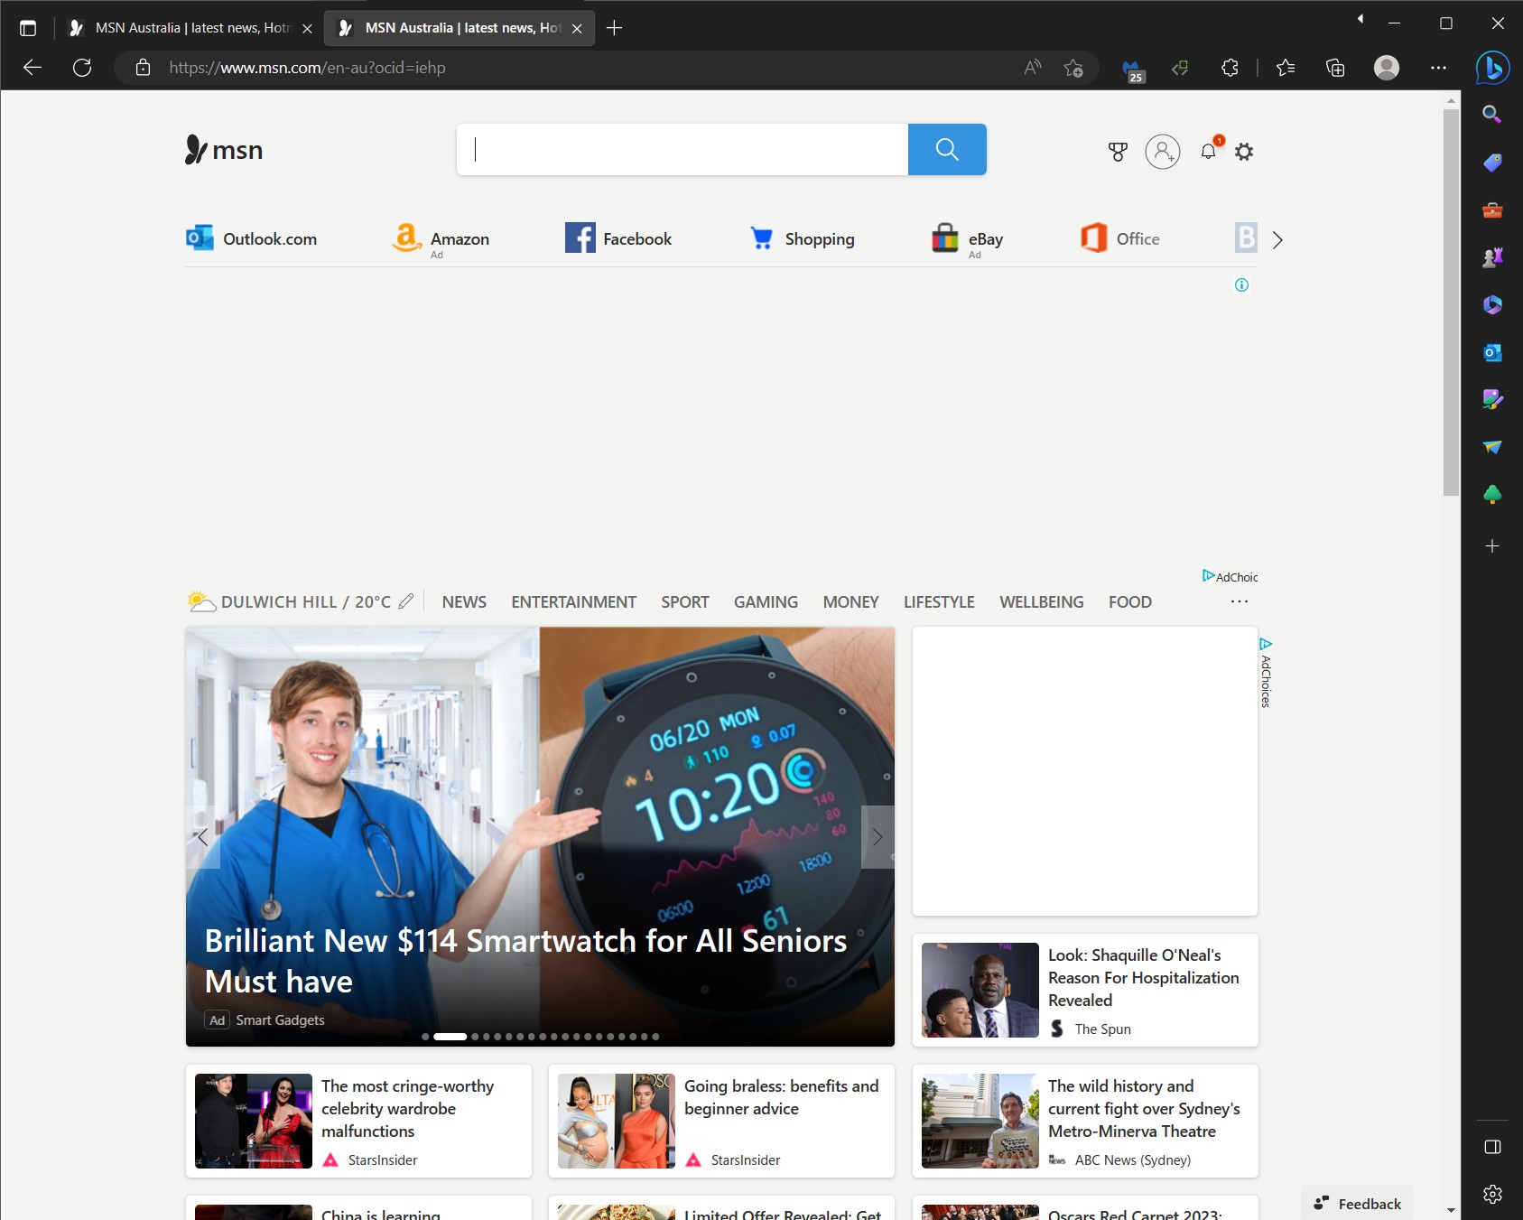This screenshot has width=1523, height=1220.
Task: Select the SPORT category
Action: 684,602
